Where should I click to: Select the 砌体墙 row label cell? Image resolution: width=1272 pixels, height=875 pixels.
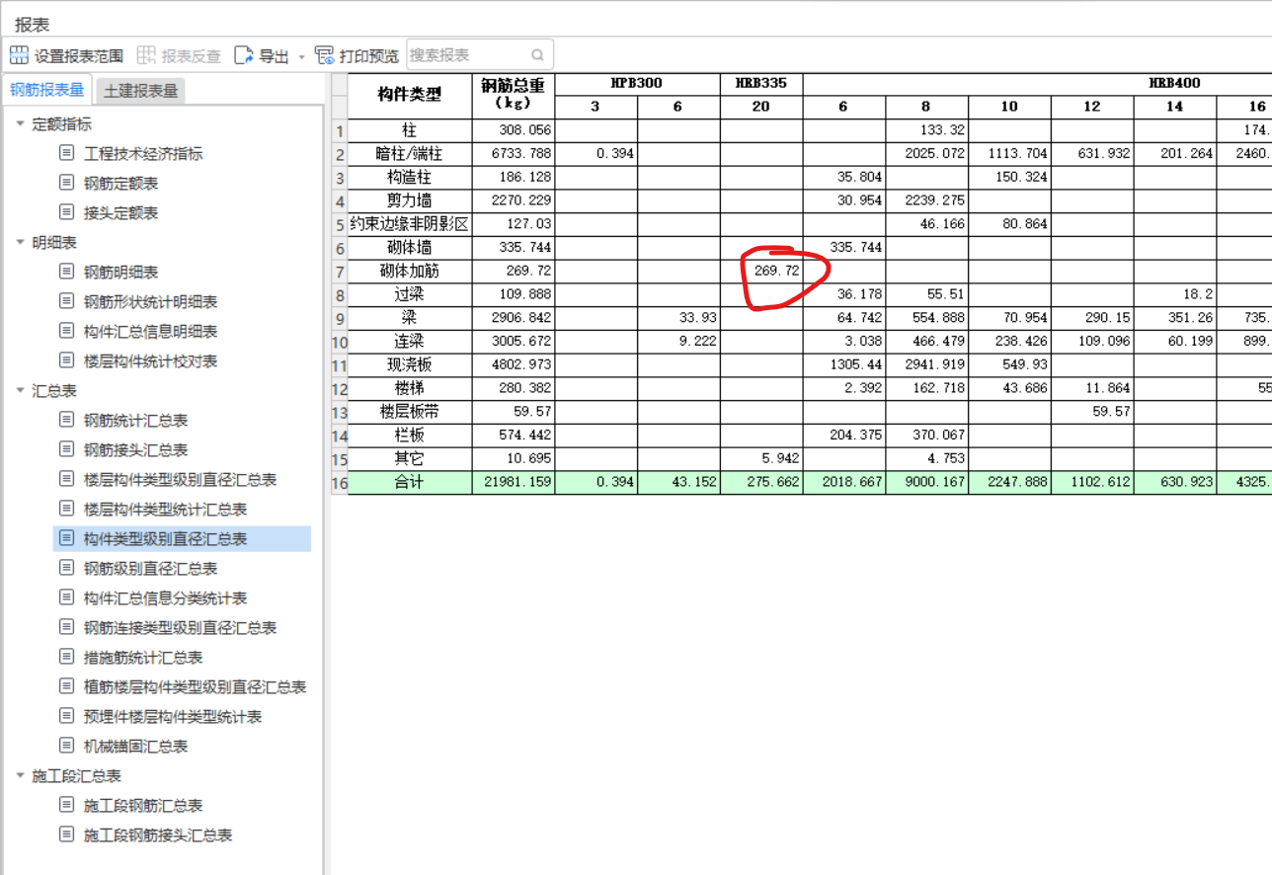[x=410, y=247]
